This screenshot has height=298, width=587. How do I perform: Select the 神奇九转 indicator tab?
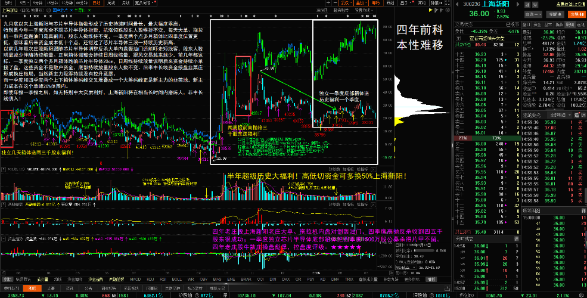pos(391,280)
